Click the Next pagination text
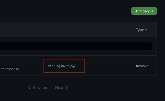The height and width of the screenshot is (101, 165). (x=59, y=88)
